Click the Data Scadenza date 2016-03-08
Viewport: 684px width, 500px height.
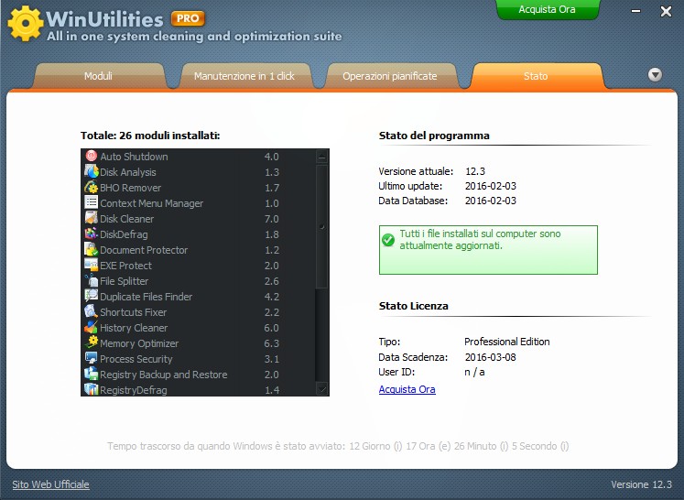tap(490, 357)
